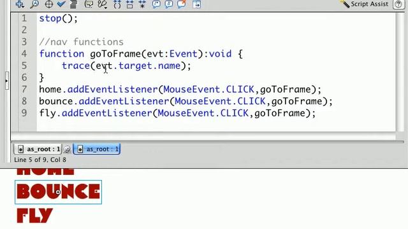Click 'void' keyword in line 4

coord(220,53)
